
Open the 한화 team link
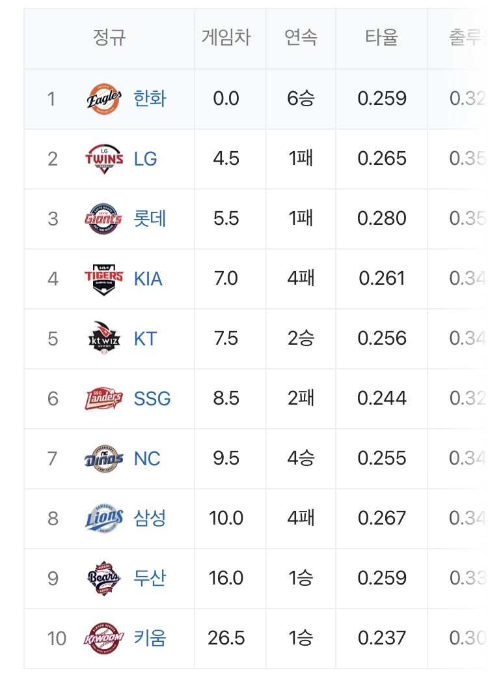[150, 99]
